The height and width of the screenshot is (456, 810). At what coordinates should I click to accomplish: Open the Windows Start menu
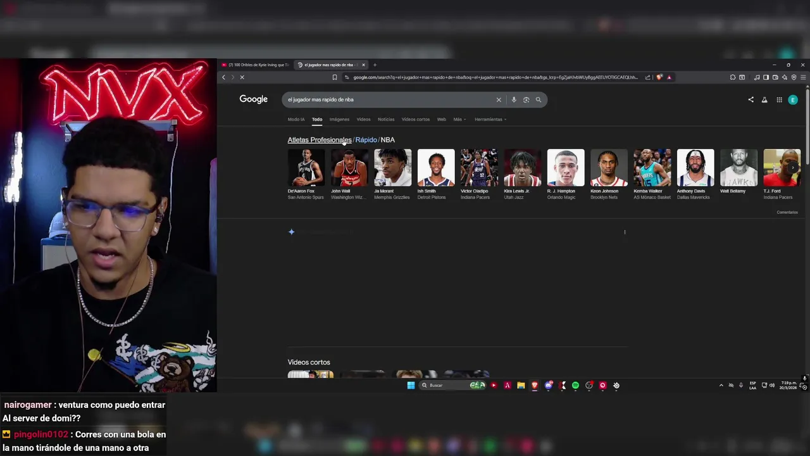coord(411,385)
